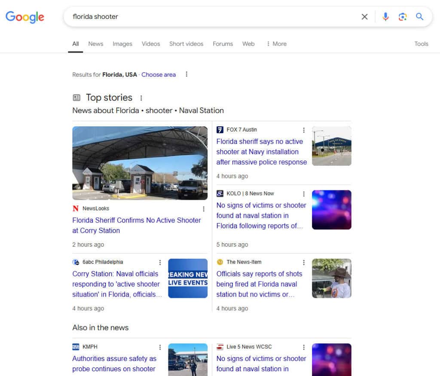This screenshot has width=440, height=376.
Task: Click the 6abc Philadelphia source icon
Action: point(76,262)
